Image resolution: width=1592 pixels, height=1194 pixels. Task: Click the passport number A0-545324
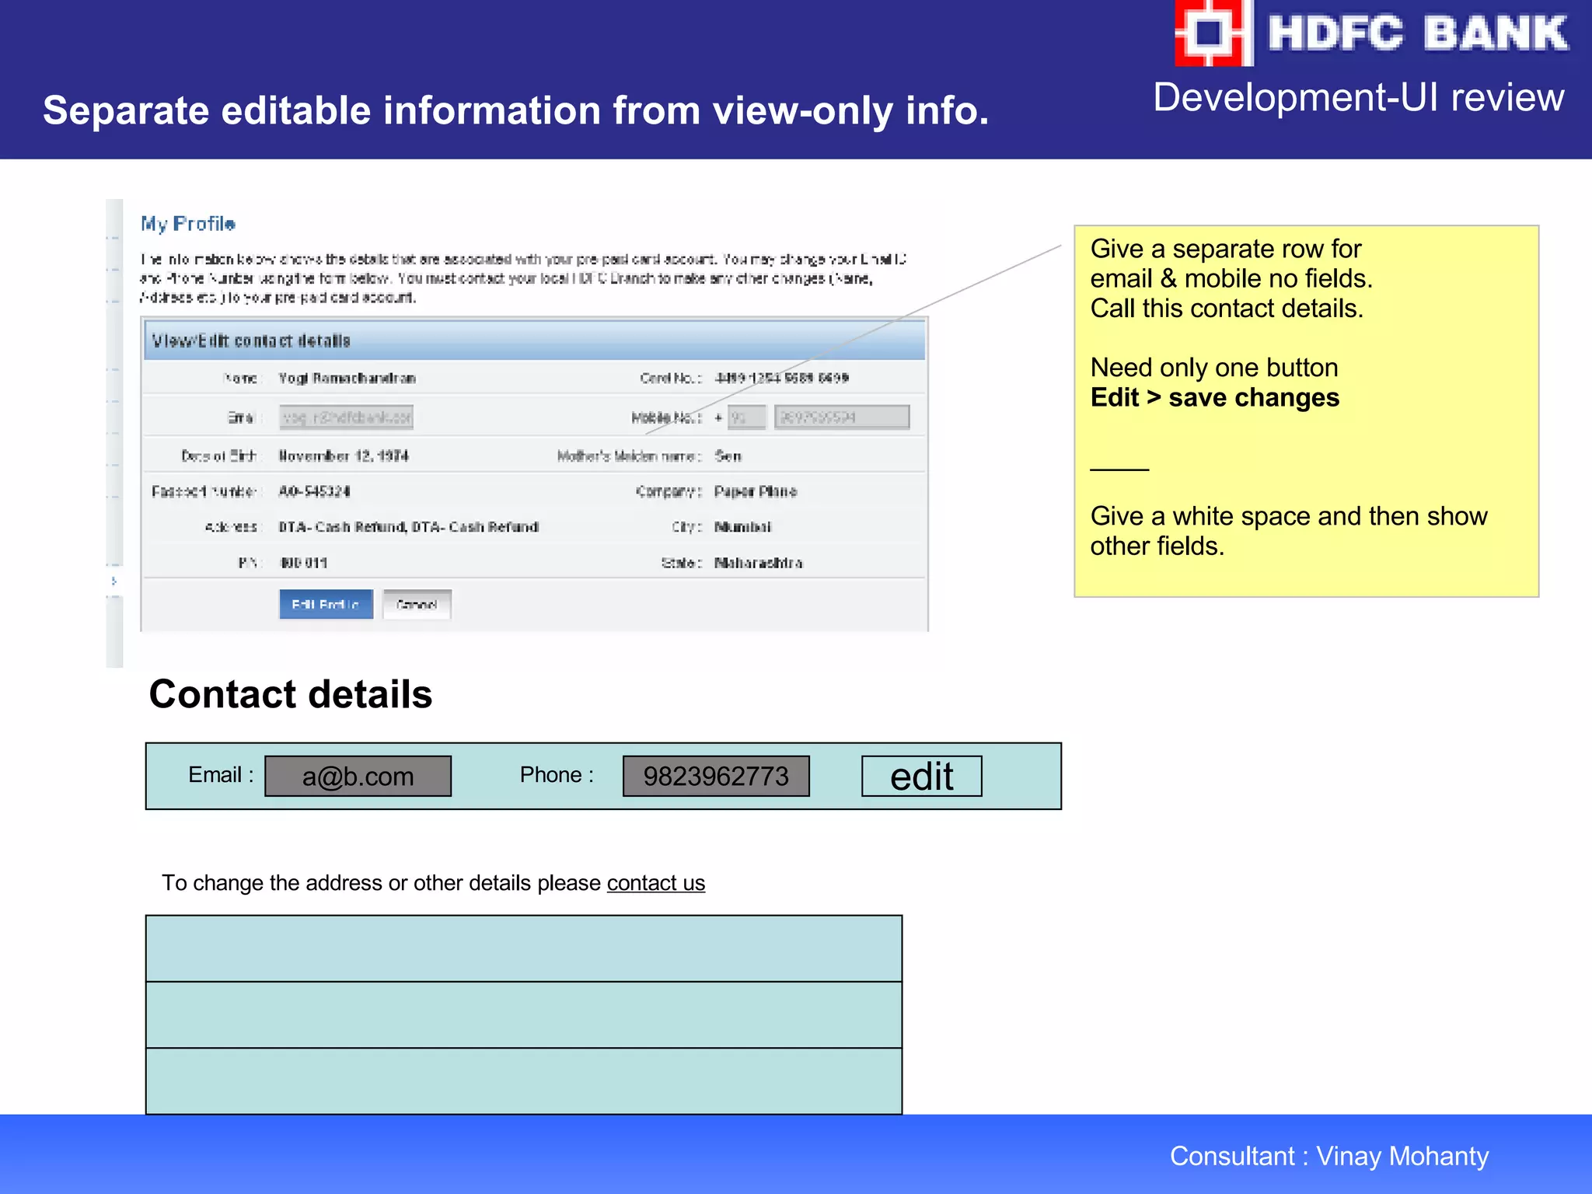tap(315, 491)
